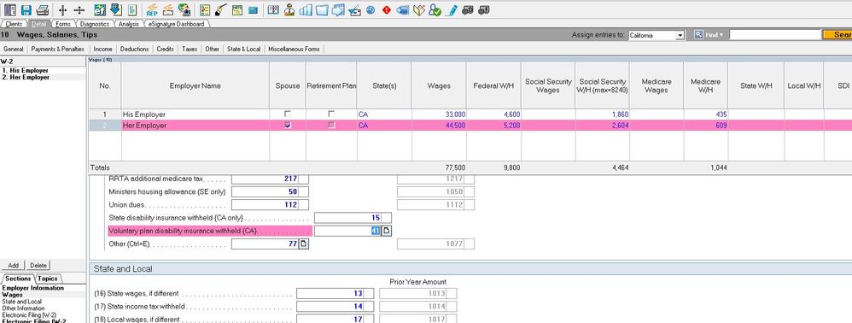Image resolution: width=852 pixels, height=323 pixels.
Task: Select '2. Her Employer' in W-2 list
Action: [26, 77]
